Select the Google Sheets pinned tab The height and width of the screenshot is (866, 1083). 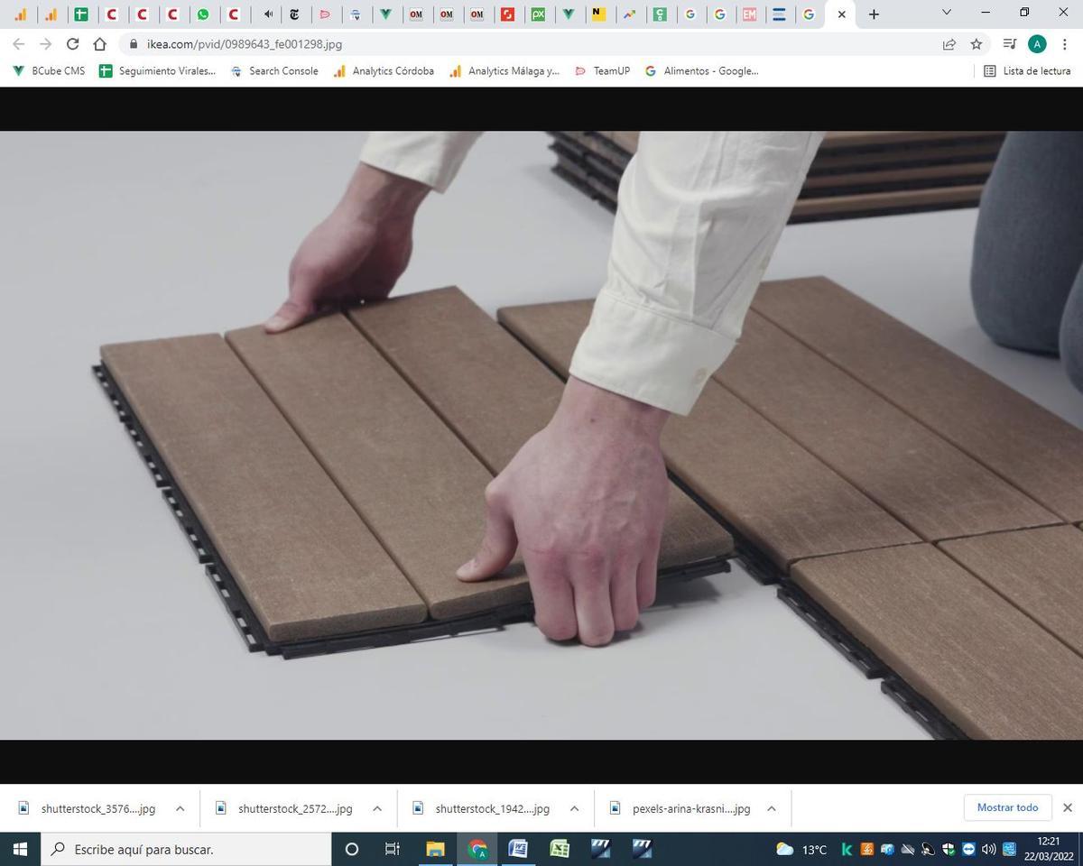point(80,14)
